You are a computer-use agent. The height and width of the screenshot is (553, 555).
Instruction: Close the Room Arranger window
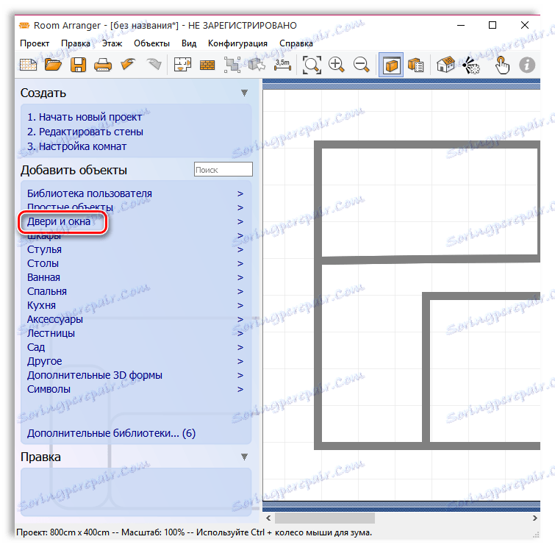(525, 25)
